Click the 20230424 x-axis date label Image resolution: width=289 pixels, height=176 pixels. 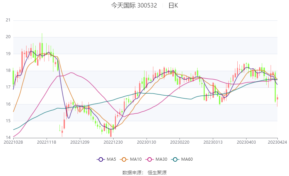point(277,142)
